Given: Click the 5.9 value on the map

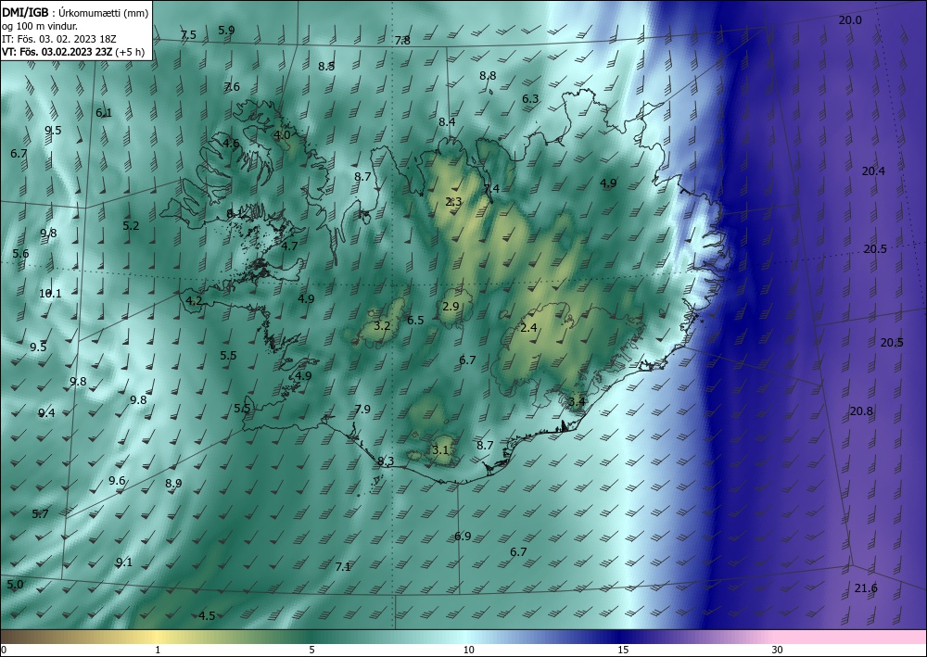Looking at the screenshot, I should [x=226, y=31].
